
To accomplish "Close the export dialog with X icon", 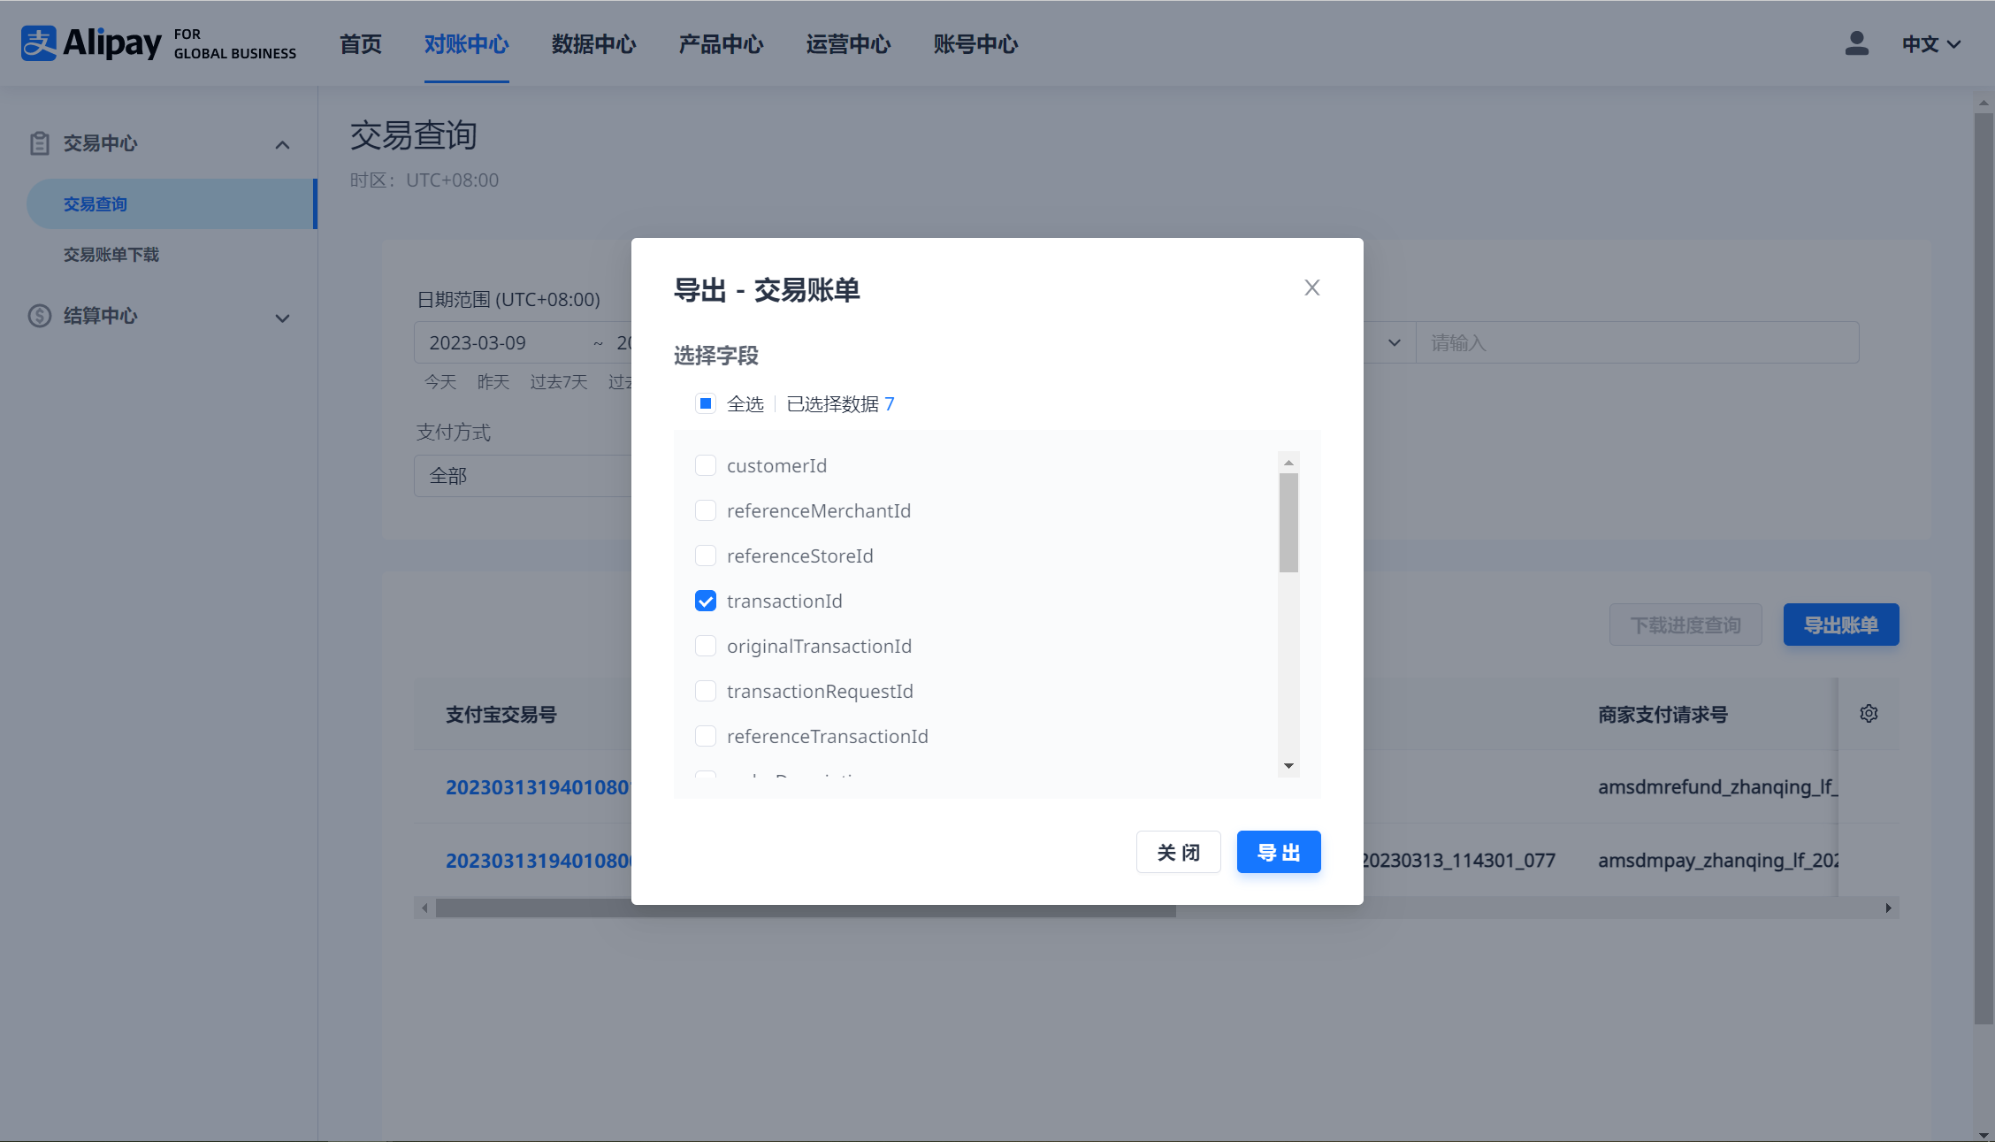I will click(x=1312, y=287).
